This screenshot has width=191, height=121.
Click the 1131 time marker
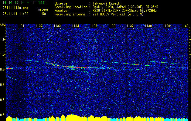tap(21, 26)
